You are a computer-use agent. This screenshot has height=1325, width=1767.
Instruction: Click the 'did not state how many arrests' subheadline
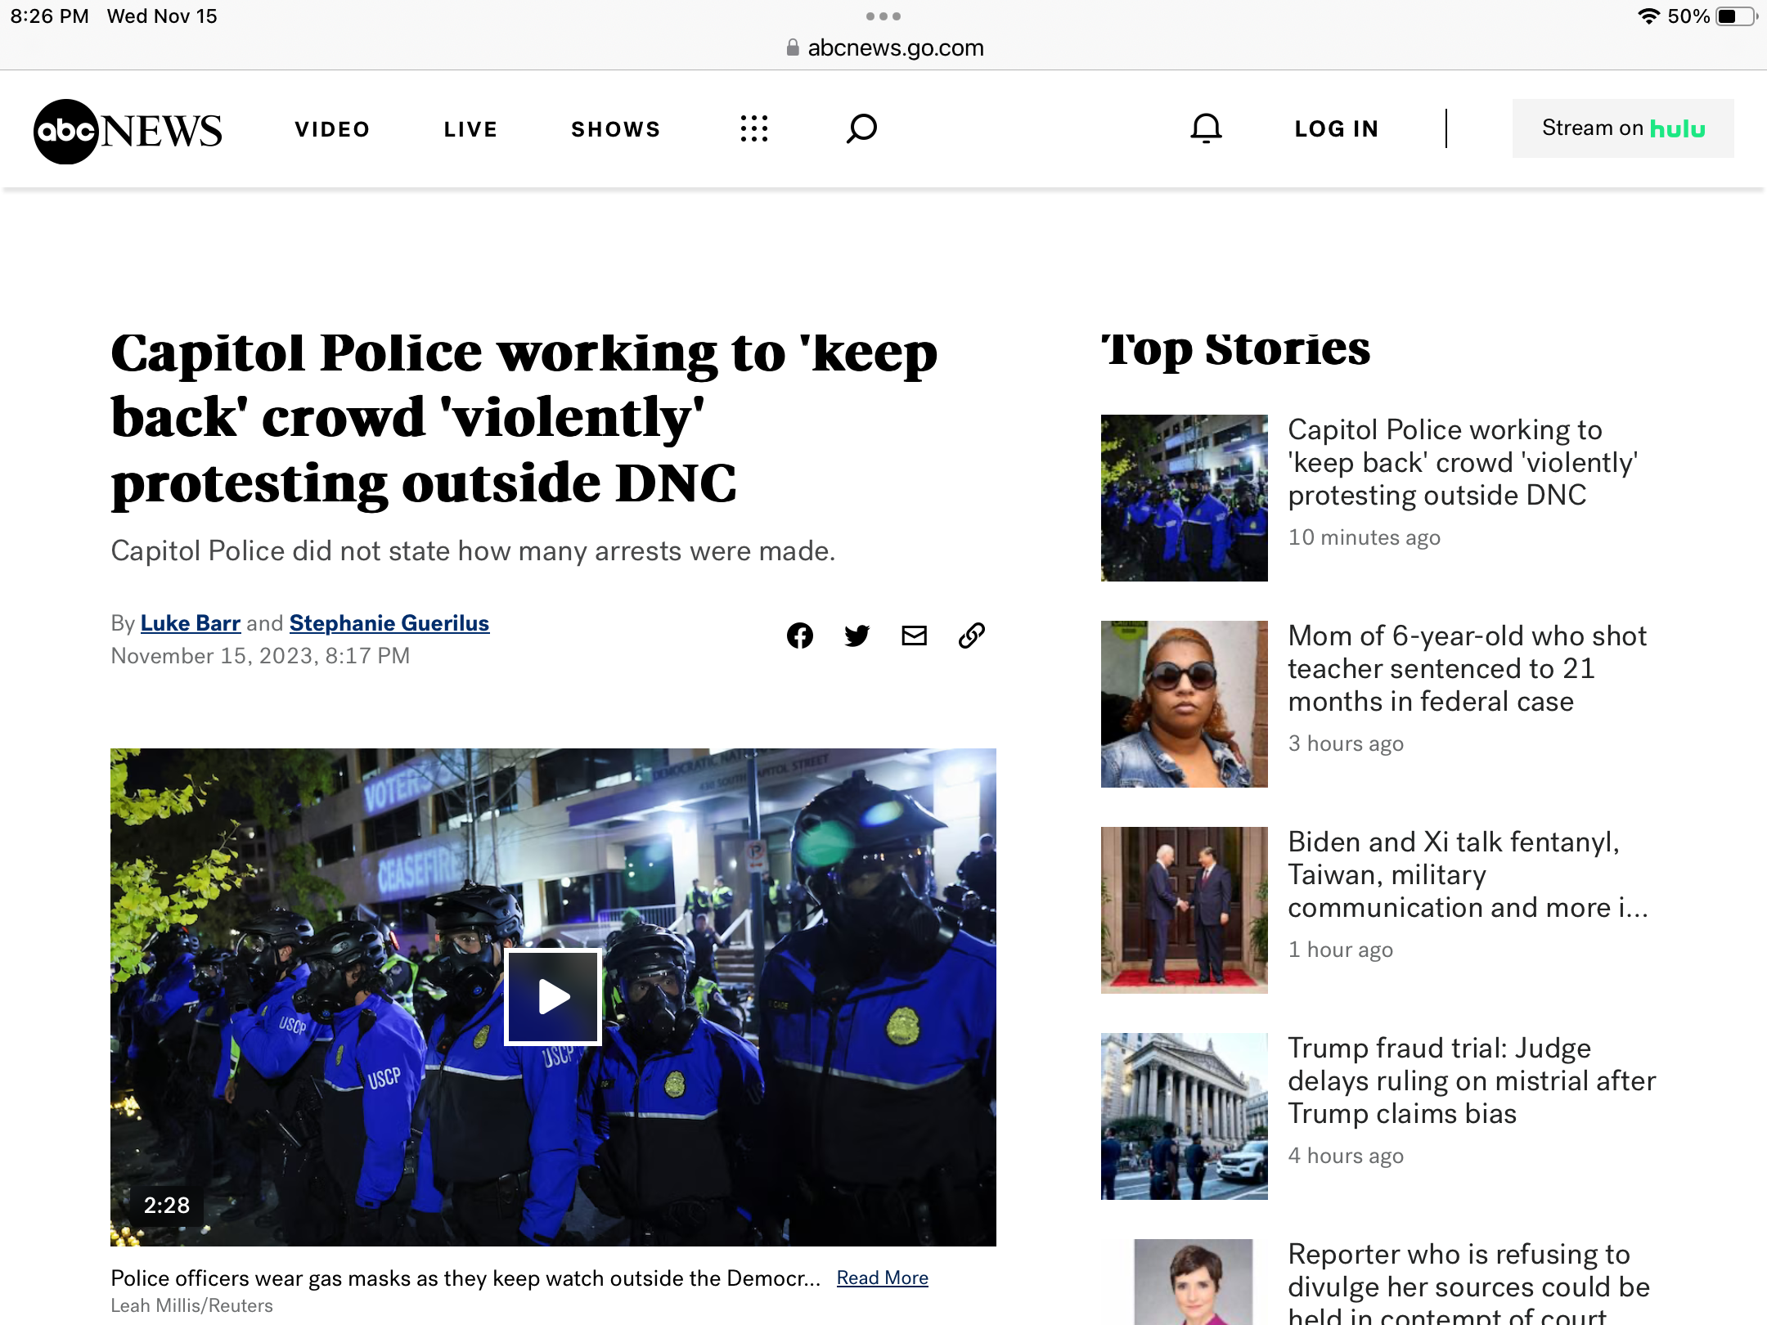click(473, 551)
